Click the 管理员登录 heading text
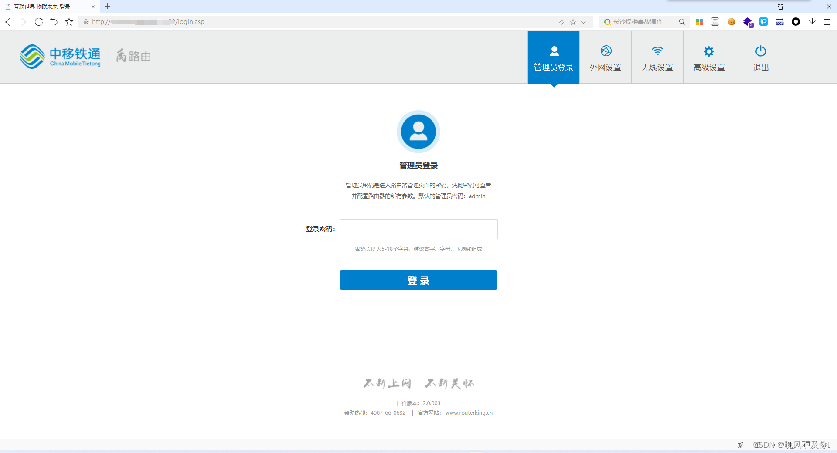This screenshot has height=453, width=837. 418,166
